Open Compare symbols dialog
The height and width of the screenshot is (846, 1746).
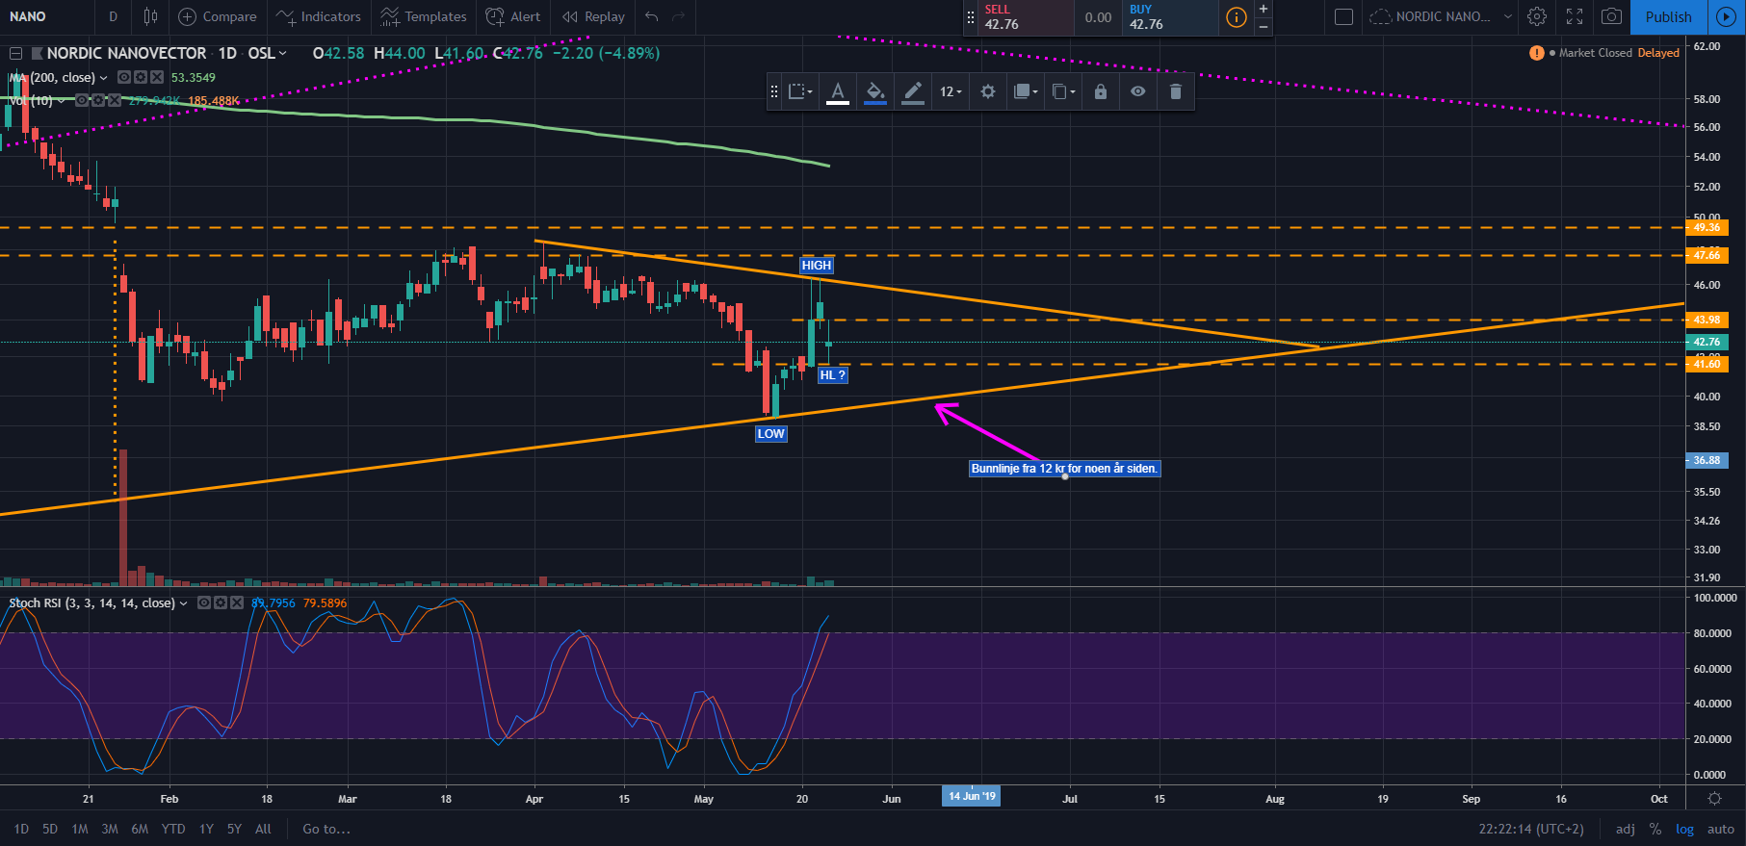218,16
